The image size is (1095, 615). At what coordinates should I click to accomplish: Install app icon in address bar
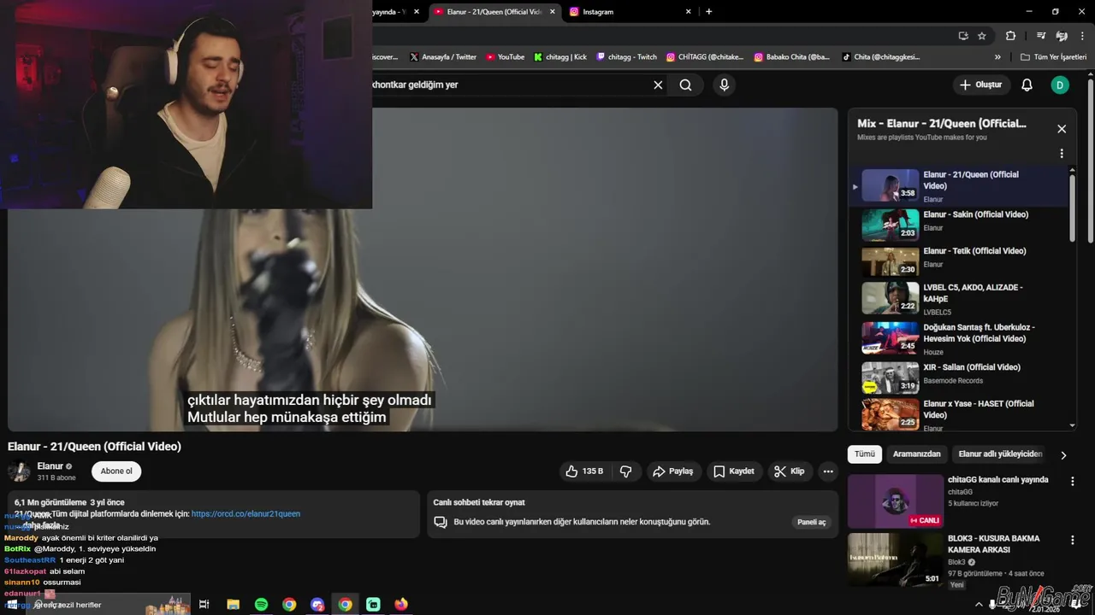(963, 36)
